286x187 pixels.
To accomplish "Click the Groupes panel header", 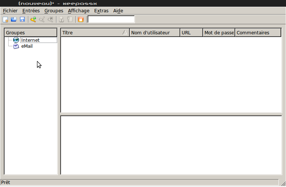I will [x=31, y=32].
